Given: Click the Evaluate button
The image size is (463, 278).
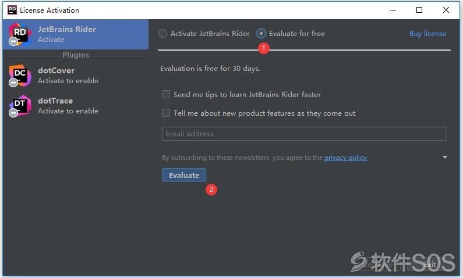Looking at the screenshot, I should (x=184, y=175).
